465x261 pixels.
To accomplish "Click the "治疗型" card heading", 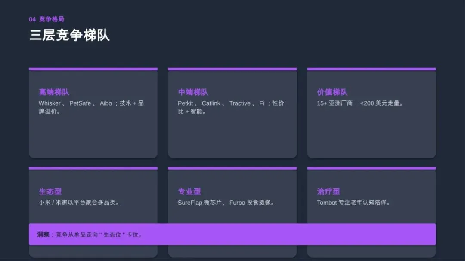I will [x=328, y=191].
